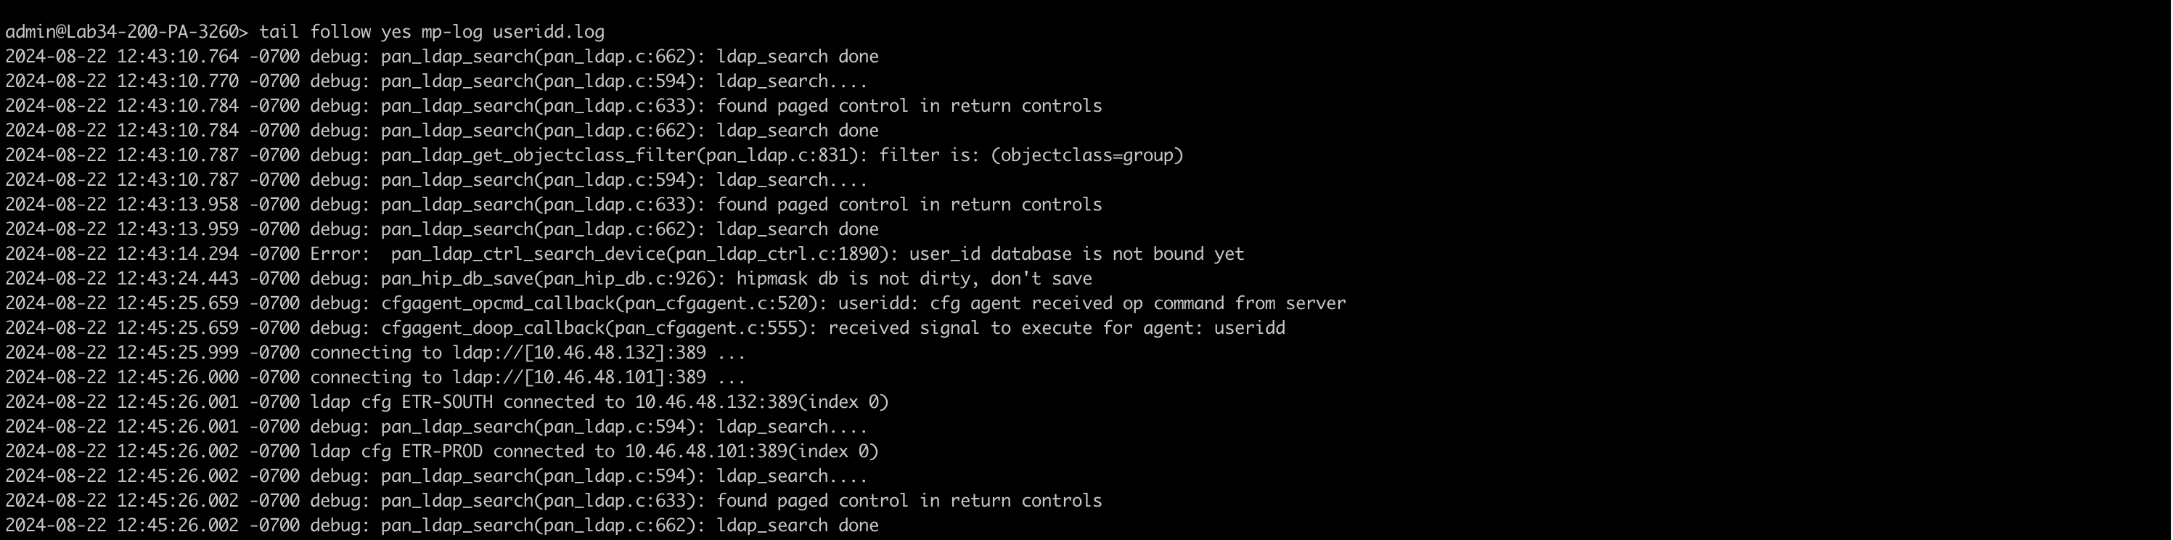Click the 12:43:10.764 timestamp
The width and height of the screenshot is (2173, 540).
coord(177,57)
